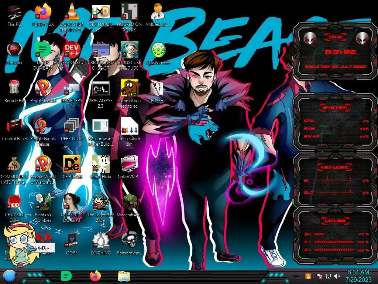
Task: Launch CHUZZIN CUM red fuzzy icon
Action: coord(14,202)
